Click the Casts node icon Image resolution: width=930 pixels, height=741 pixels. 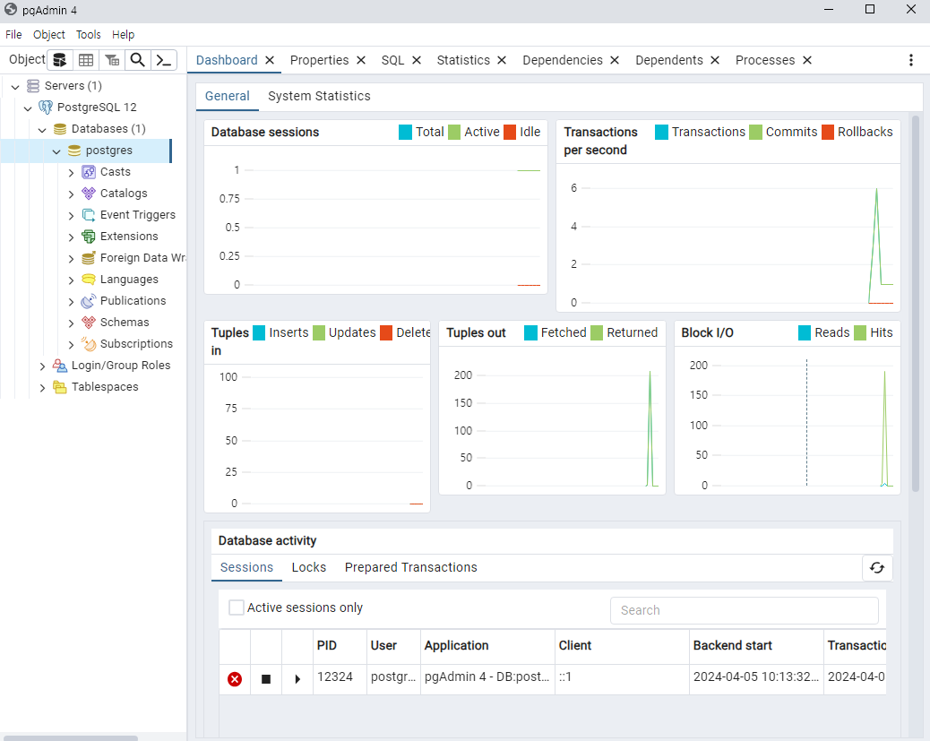[x=89, y=172]
